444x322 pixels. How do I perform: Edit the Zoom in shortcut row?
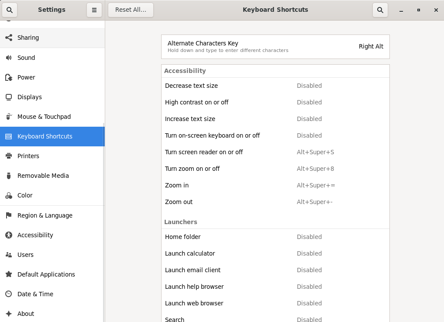[x=275, y=185]
